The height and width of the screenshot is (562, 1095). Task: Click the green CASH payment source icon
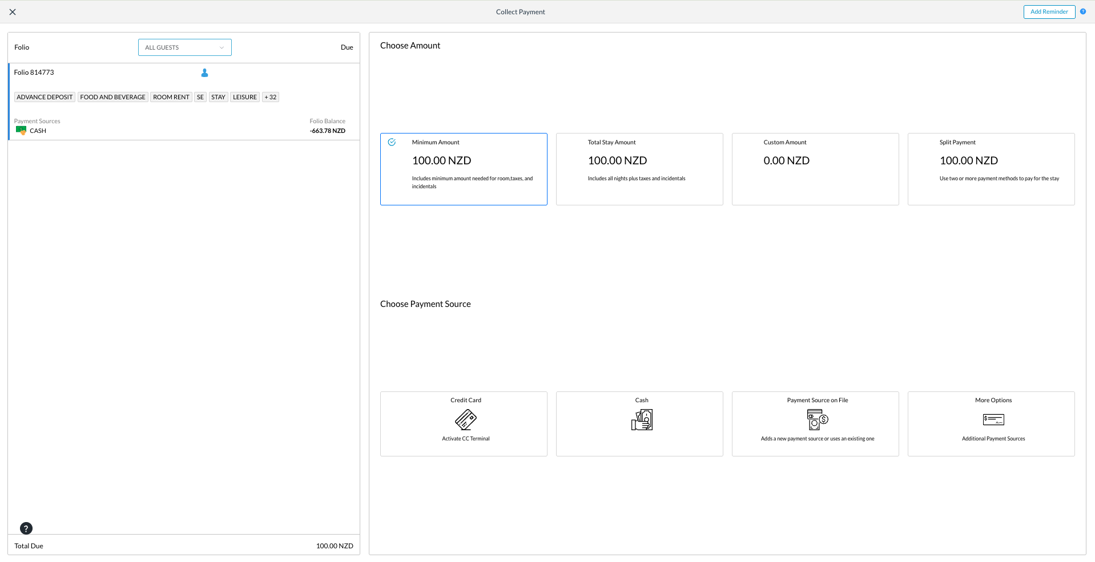tap(21, 131)
